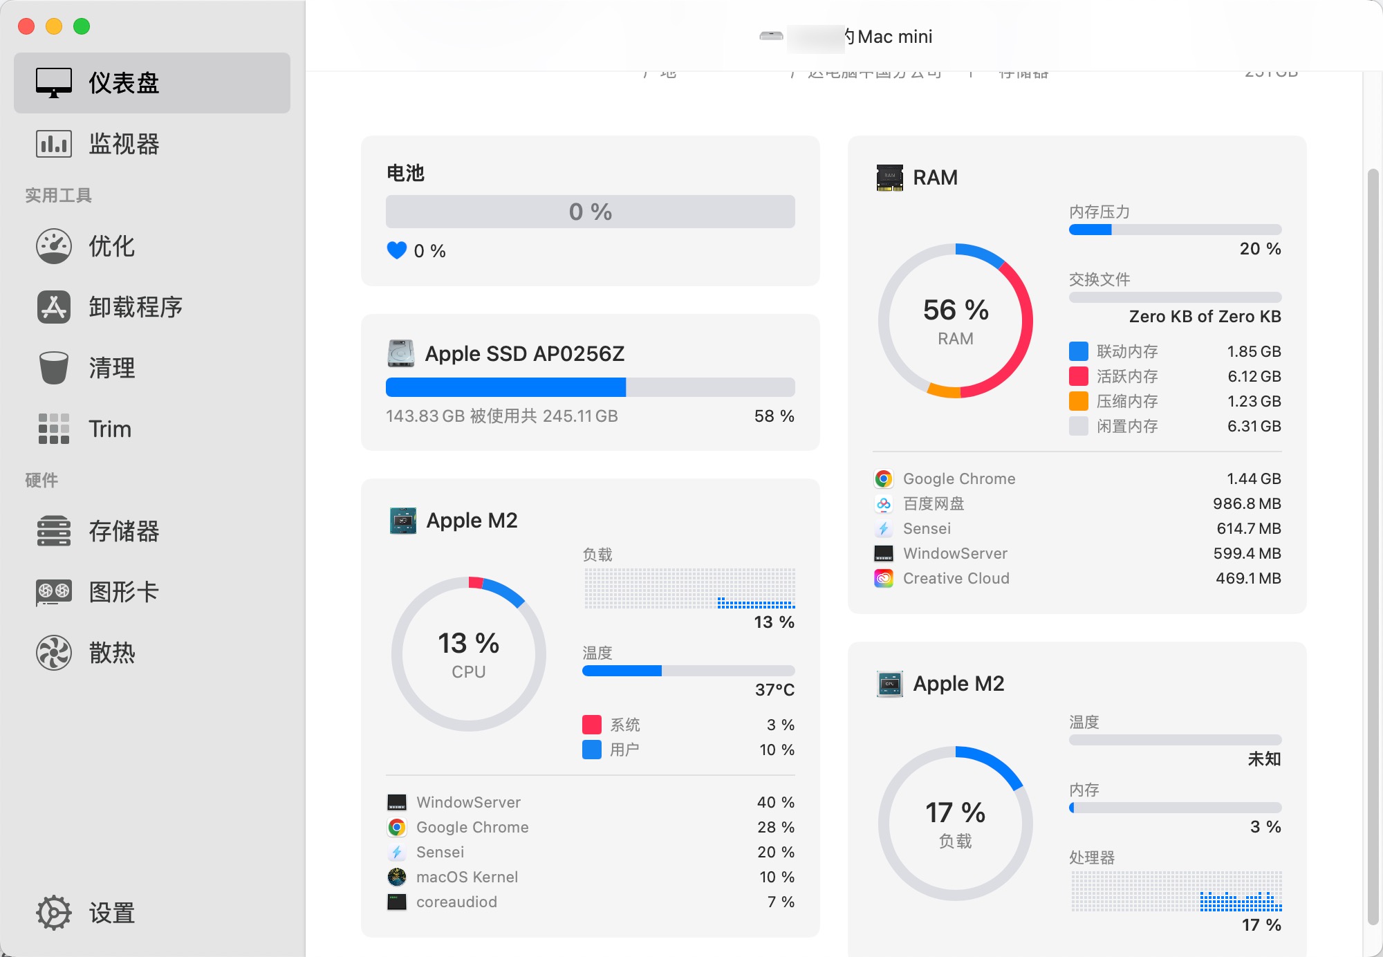The height and width of the screenshot is (957, 1383).
Task: Click Google Chrome icon in CPU process list
Action: [x=397, y=827]
